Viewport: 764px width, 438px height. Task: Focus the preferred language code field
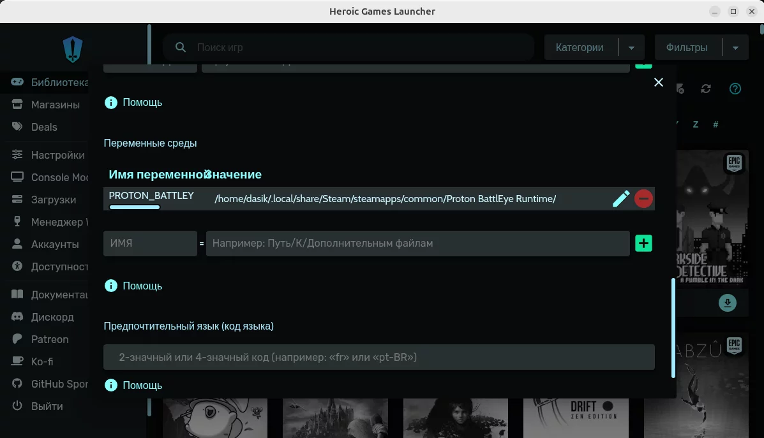click(379, 357)
